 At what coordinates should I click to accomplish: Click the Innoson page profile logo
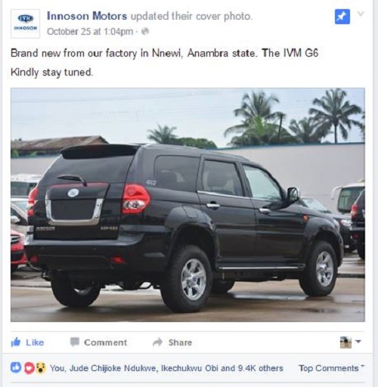pyautogui.click(x=25, y=23)
